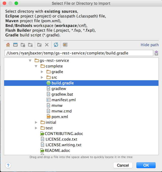The width and height of the screenshot is (162, 172).
Task: Select the gradle folder
Action: click(57, 72)
